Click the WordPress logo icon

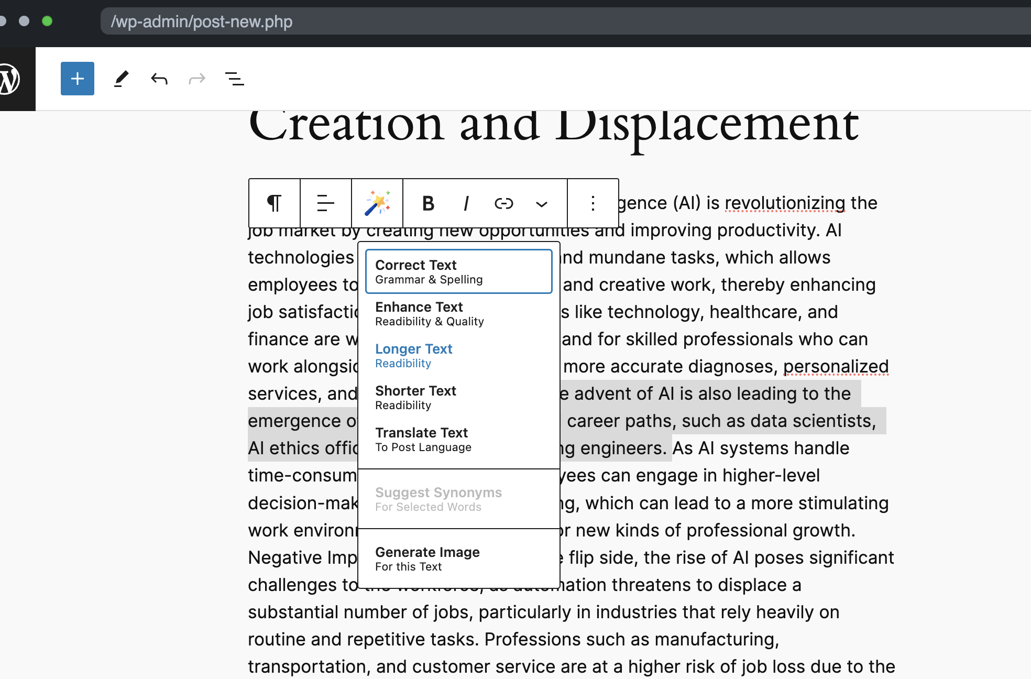pyautogui.click(x=10, y=79)
